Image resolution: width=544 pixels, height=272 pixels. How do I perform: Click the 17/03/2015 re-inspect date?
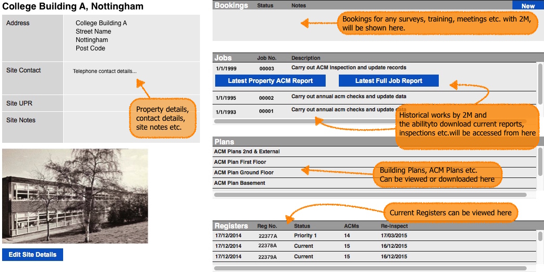[394, 236]
